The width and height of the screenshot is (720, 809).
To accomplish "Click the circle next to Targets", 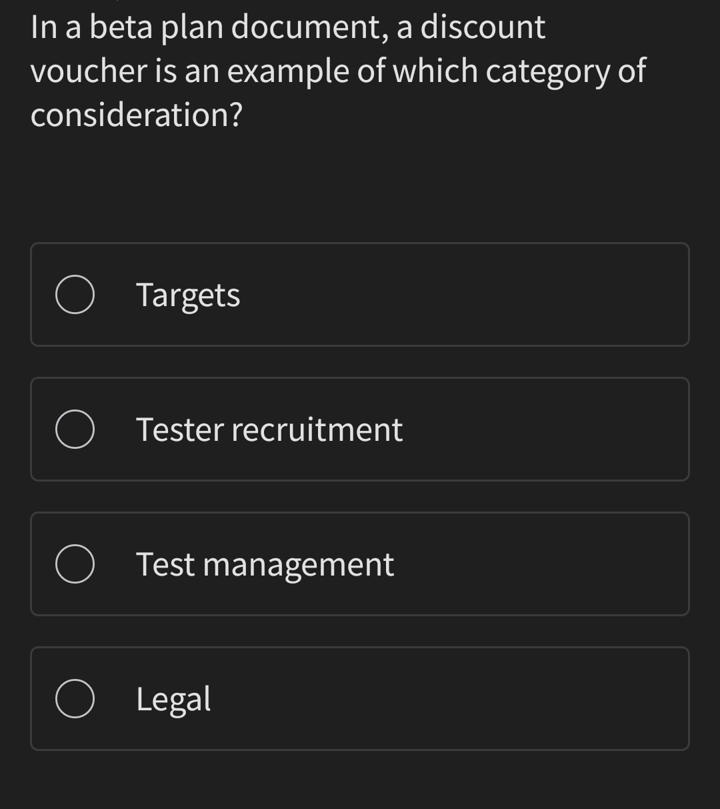I will click(x=75, y=294).
